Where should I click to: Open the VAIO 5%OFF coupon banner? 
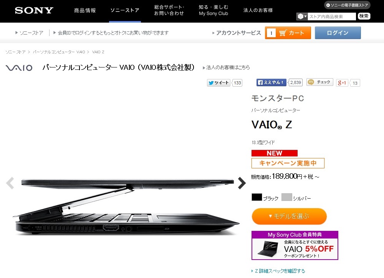[295, 245]
